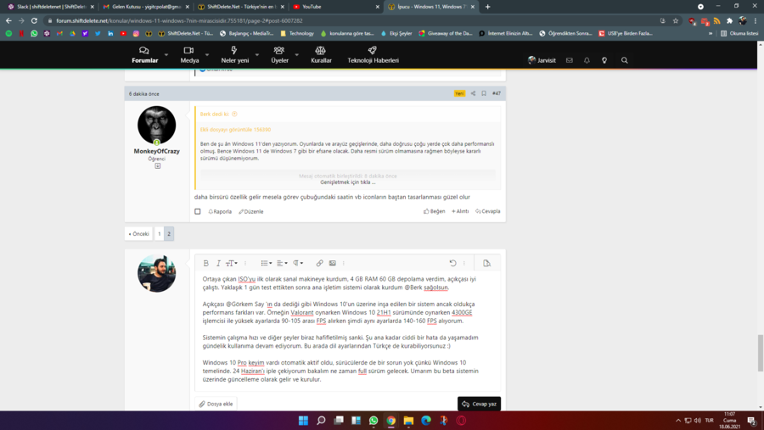Reply to the post using Cevapla
The width and height of the screenshot is (764, 430).
pos(488,211)
